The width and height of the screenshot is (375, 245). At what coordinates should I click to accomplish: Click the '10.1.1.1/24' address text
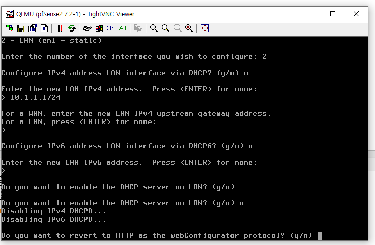click(36, 97)
